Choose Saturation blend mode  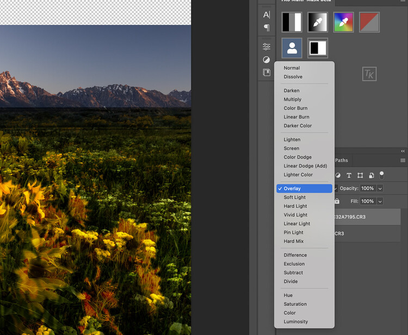click(295, 304)
